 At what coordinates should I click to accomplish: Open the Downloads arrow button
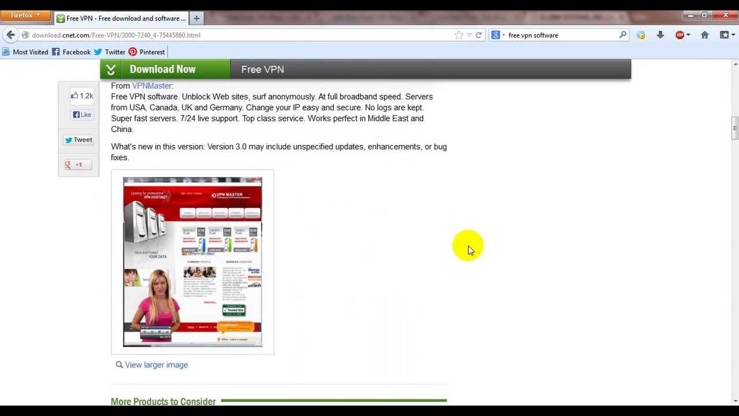click(660, 35)
